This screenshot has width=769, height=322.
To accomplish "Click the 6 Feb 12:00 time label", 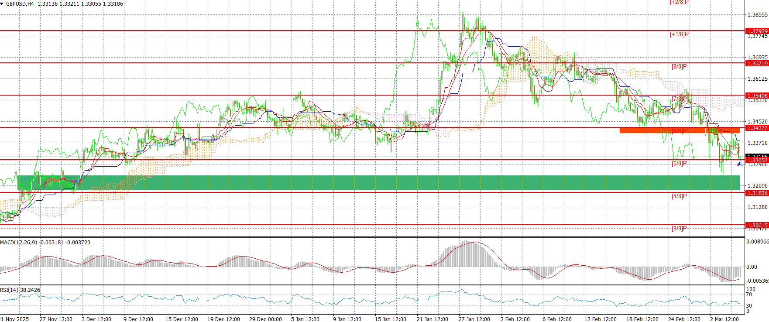I will 557,319.
